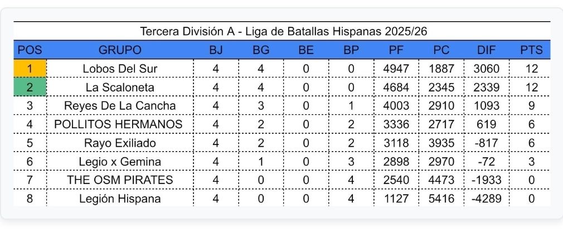Select THE OSM PIRATES group cell
Viewport: 563px width, 237px height.
coord(120,180)
